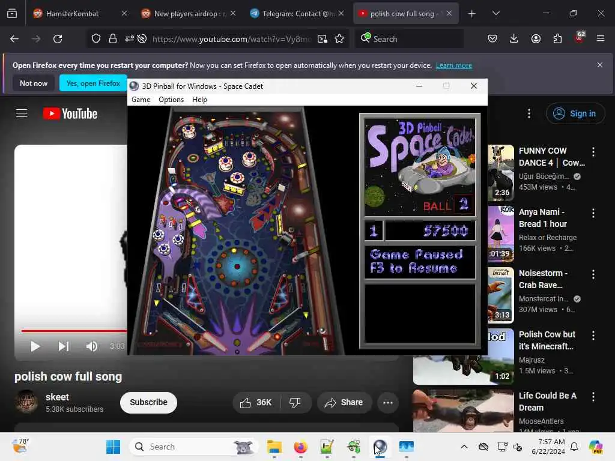This screenshot has width=615, height=461.
Task: Open the Windows Start menu
Action: tap(114, 447)
